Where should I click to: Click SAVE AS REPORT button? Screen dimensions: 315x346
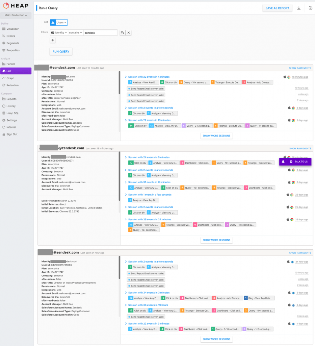(277, 8)
